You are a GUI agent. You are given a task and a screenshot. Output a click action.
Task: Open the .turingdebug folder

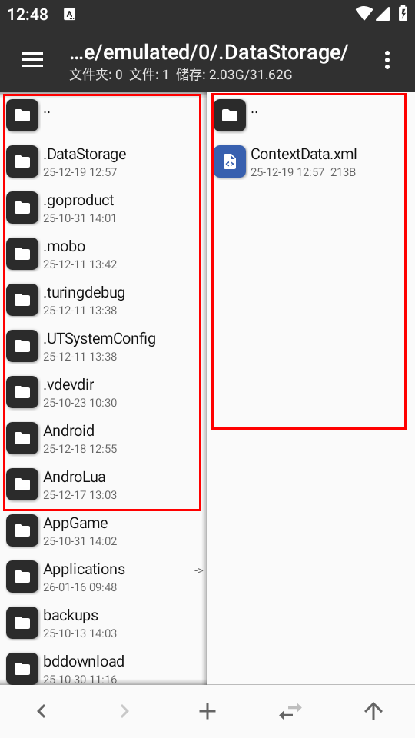click(104, 300)
